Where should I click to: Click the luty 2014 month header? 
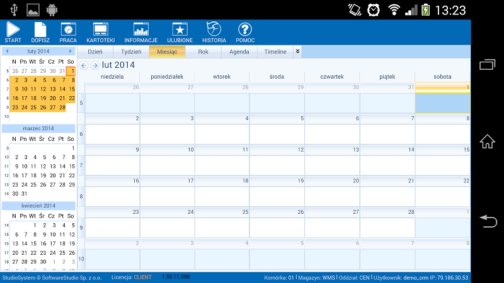click(x=38, y=51)
